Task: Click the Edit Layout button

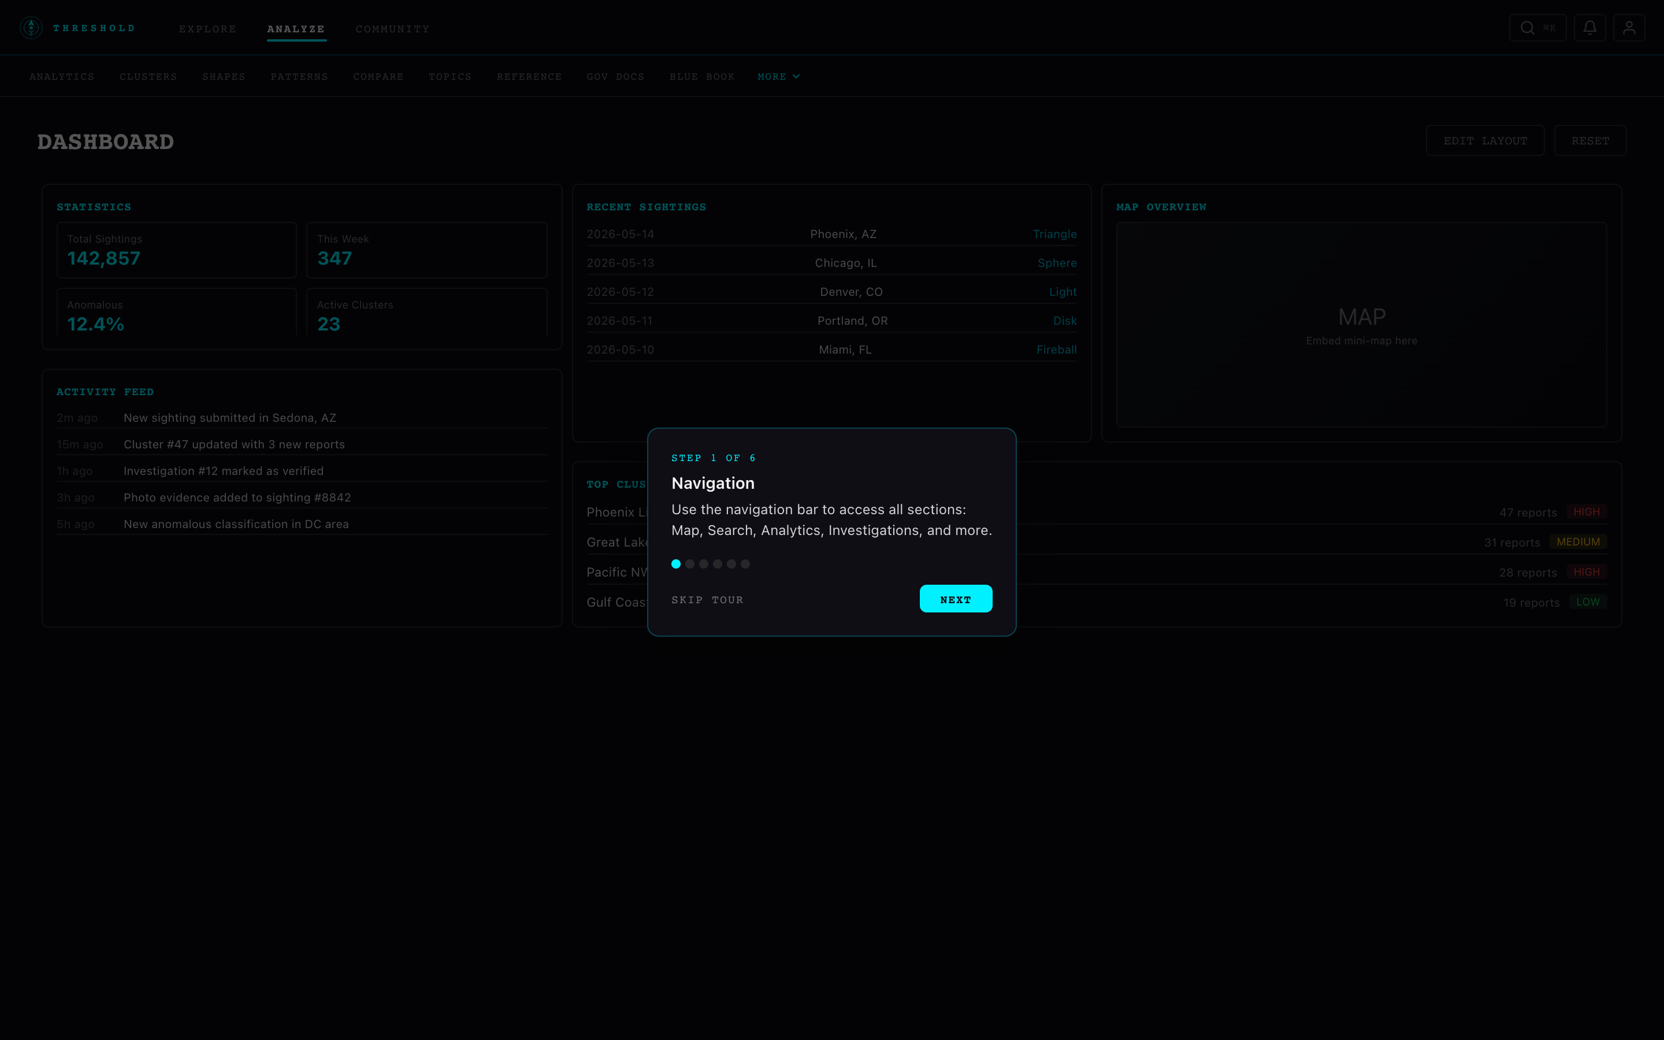Action: click(1485, 140)
